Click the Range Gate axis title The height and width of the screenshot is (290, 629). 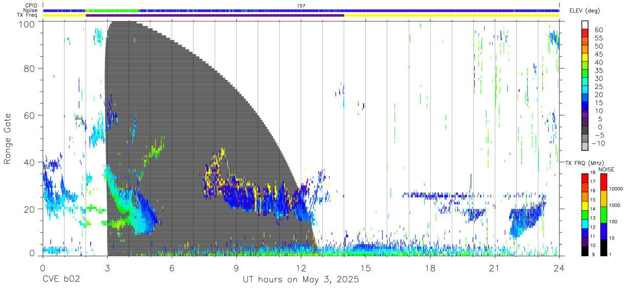8,139
